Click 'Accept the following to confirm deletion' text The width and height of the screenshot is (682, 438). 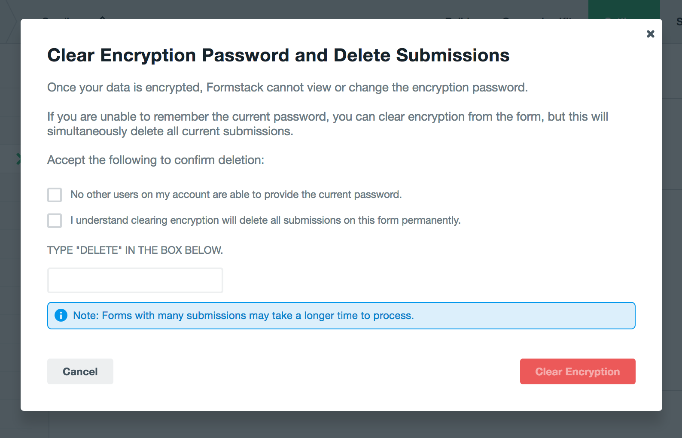[155, 160]
